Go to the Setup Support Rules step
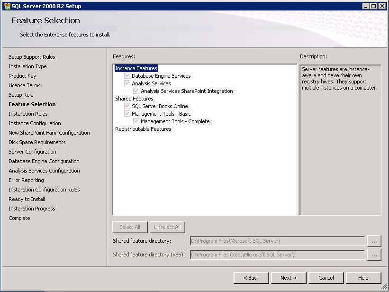This screenshot has width=389, height=292. [x=32, y=57]
